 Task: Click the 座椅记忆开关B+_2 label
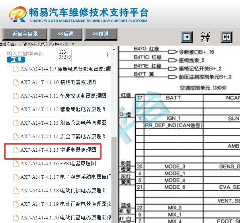[200, 68]
